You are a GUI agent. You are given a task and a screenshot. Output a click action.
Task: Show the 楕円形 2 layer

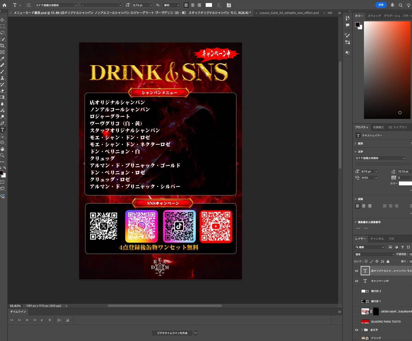click(x=357, y=291)
